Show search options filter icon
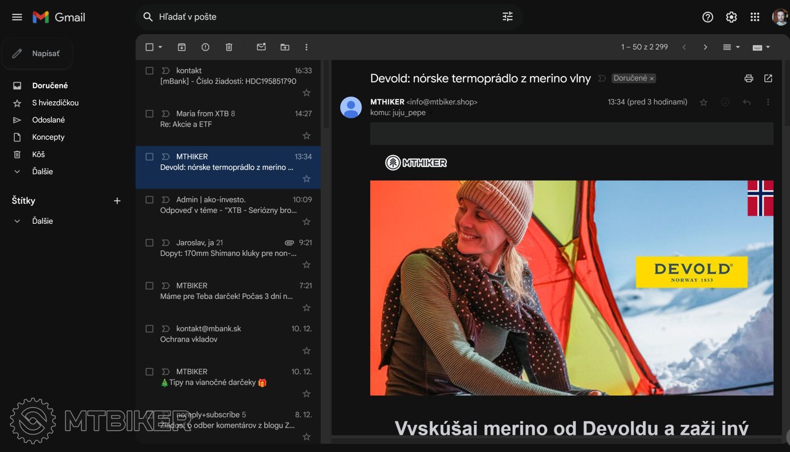The width and height of the screenshot is (790, 452). 508,17
